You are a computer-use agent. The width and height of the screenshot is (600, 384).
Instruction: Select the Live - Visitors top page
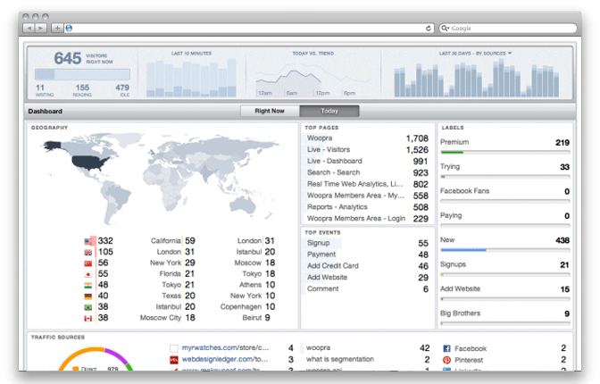[329, 150]
